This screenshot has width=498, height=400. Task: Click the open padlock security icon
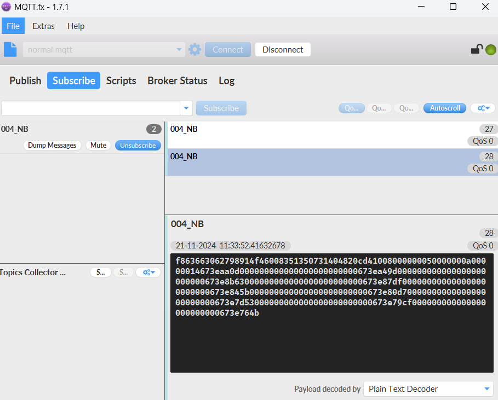point(477,49)
